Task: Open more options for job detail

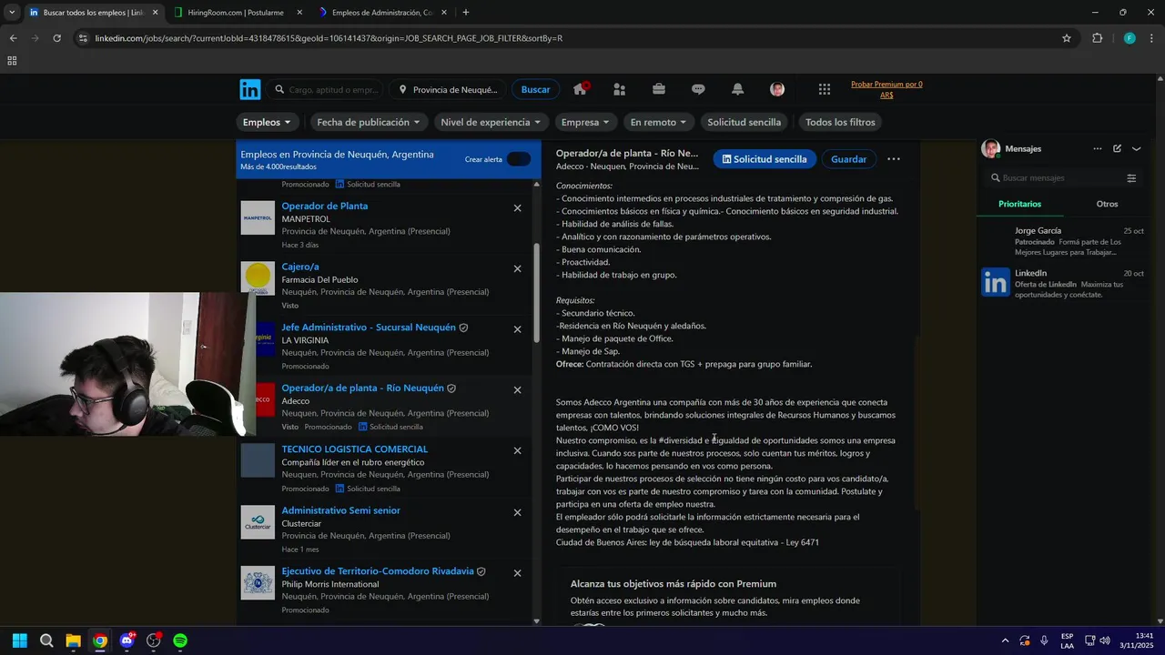Action: [894, 159]
